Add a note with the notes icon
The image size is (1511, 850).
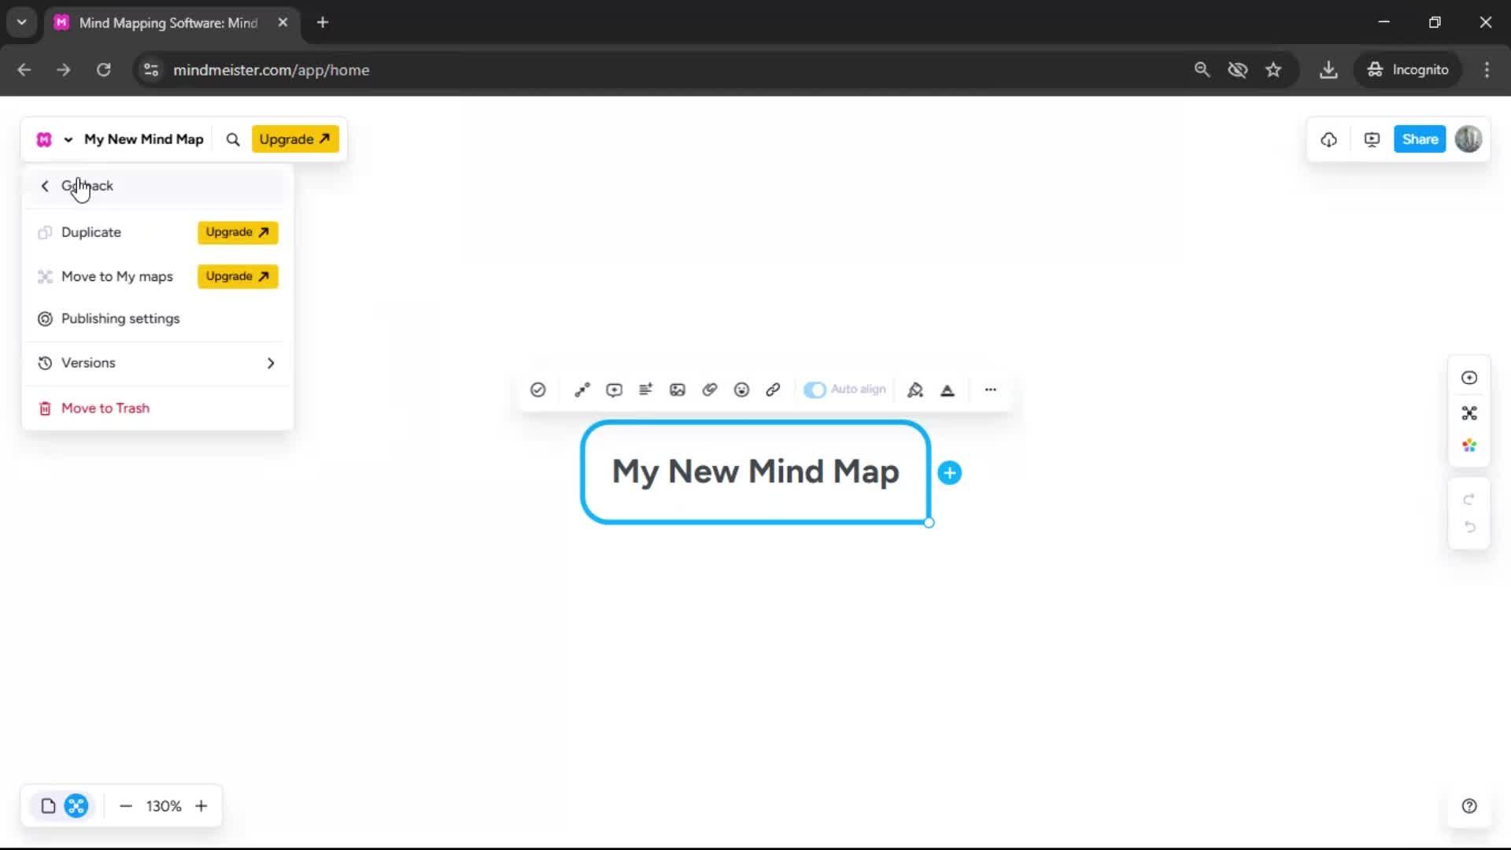(x=646, y=390)
